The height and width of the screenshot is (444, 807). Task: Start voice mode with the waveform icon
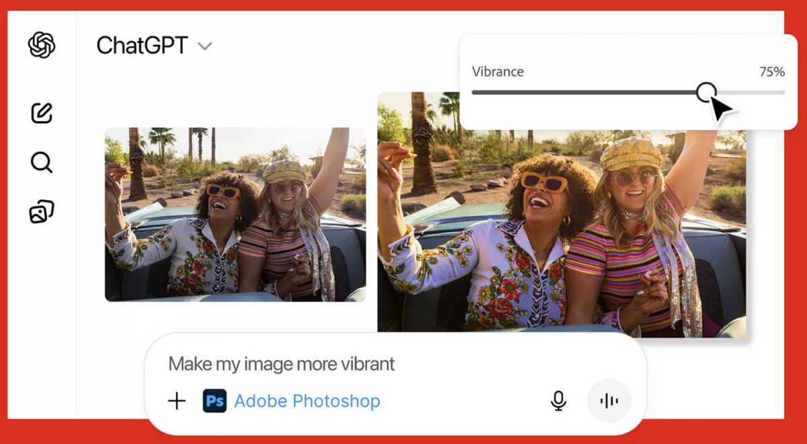608,400
